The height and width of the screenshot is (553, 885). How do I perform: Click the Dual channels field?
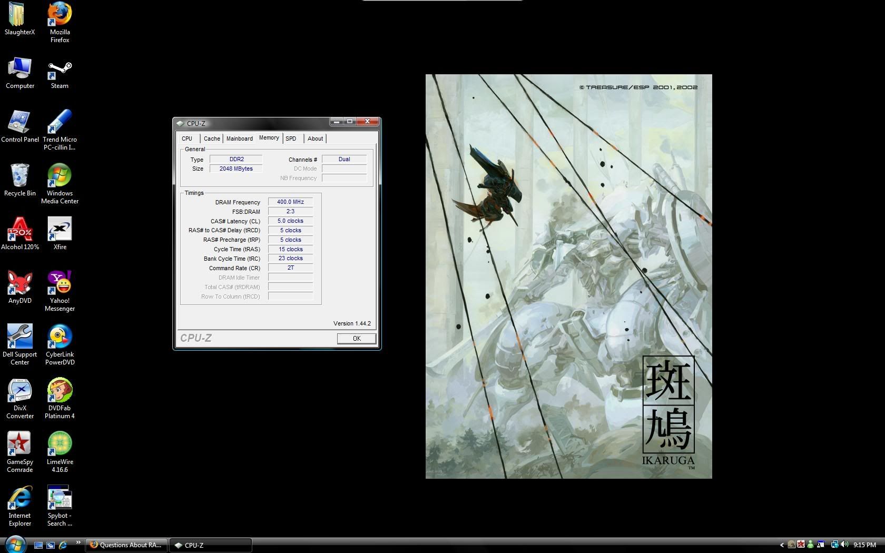[344, 159]
